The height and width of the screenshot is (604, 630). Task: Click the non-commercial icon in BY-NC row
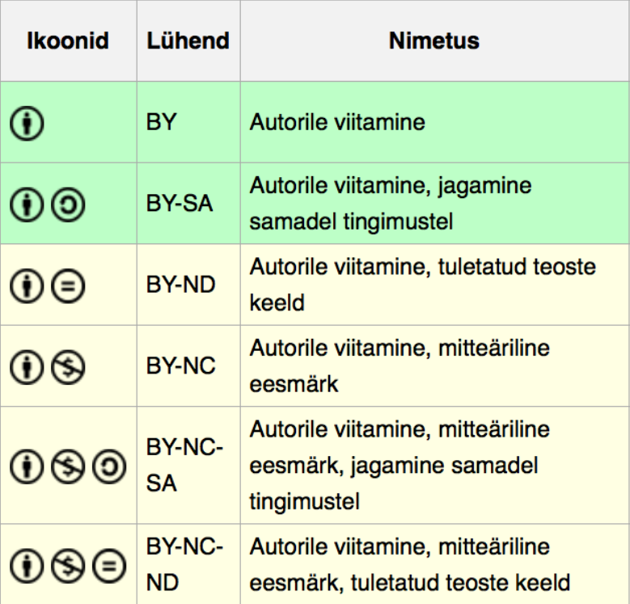pos(68,367)
